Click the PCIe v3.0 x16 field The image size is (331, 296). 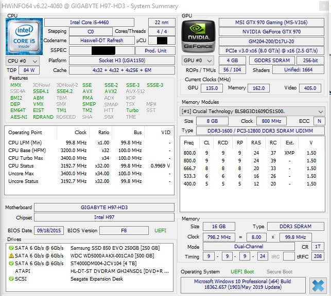(x=271, y=51)
